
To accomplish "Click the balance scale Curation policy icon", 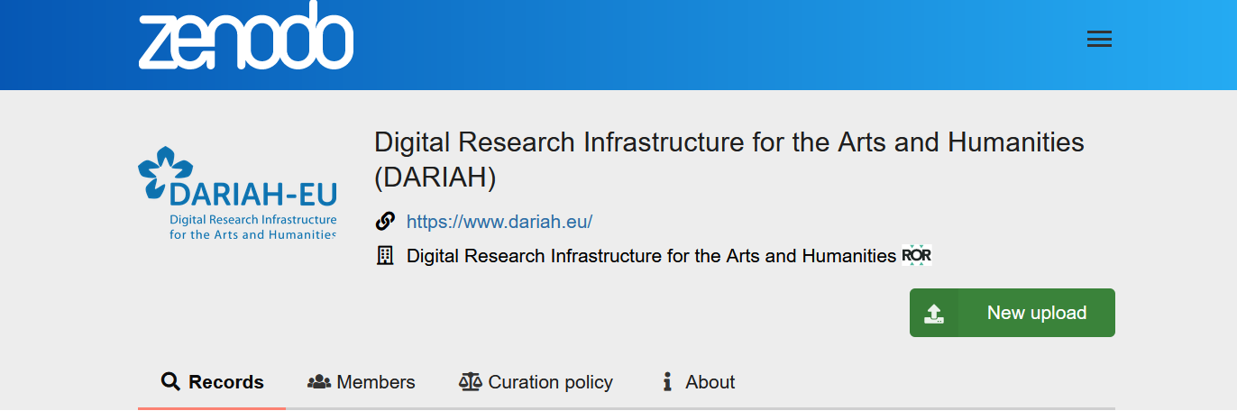I will coord(471,382).
